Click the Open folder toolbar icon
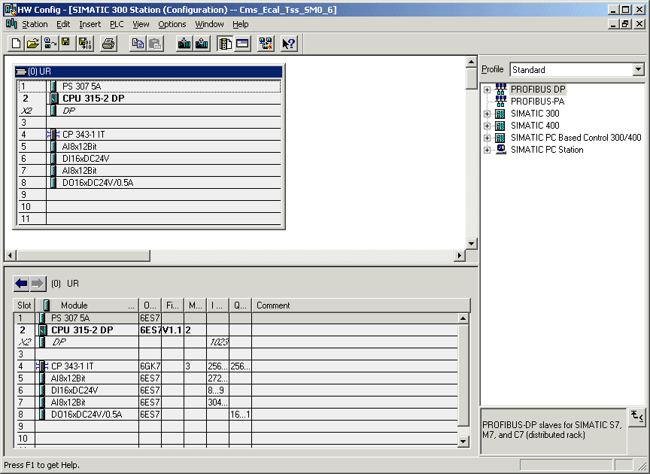 click(x=33, y=44)
